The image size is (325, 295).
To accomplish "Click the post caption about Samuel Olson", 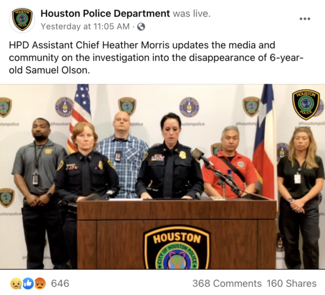I will [156, 57].
